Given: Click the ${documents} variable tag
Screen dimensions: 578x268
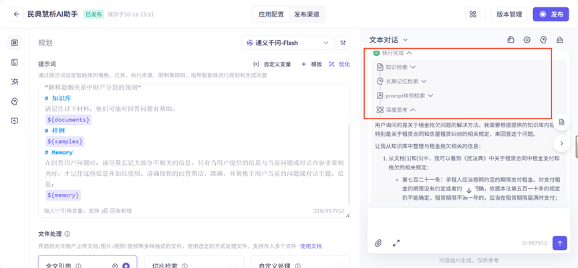Looking at the screenshot, I should 69,120.
